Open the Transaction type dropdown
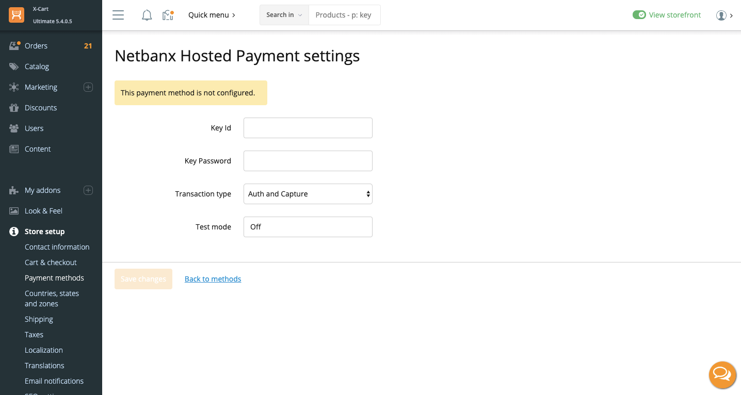Screen dimensions: 741x395 308,194
